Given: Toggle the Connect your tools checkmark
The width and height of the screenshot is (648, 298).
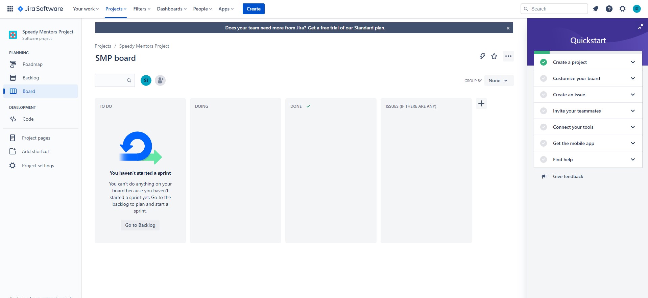Looking at the screenshot, I should coord(544,127).
